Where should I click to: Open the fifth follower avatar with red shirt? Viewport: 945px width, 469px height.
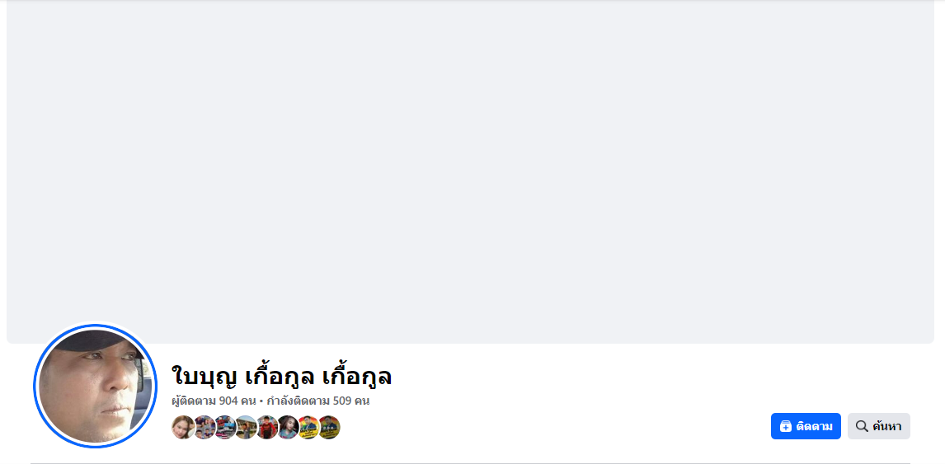(266, 428)
